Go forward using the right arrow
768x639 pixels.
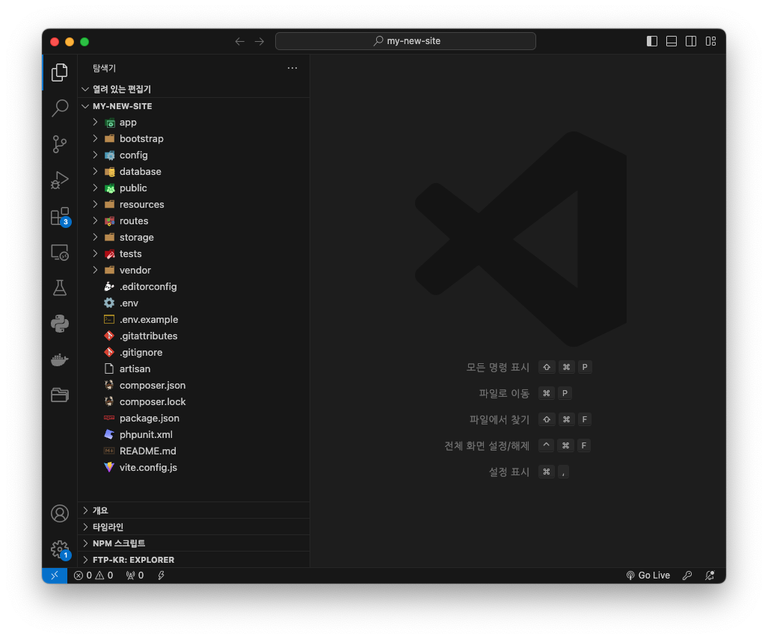click(259, 42)
